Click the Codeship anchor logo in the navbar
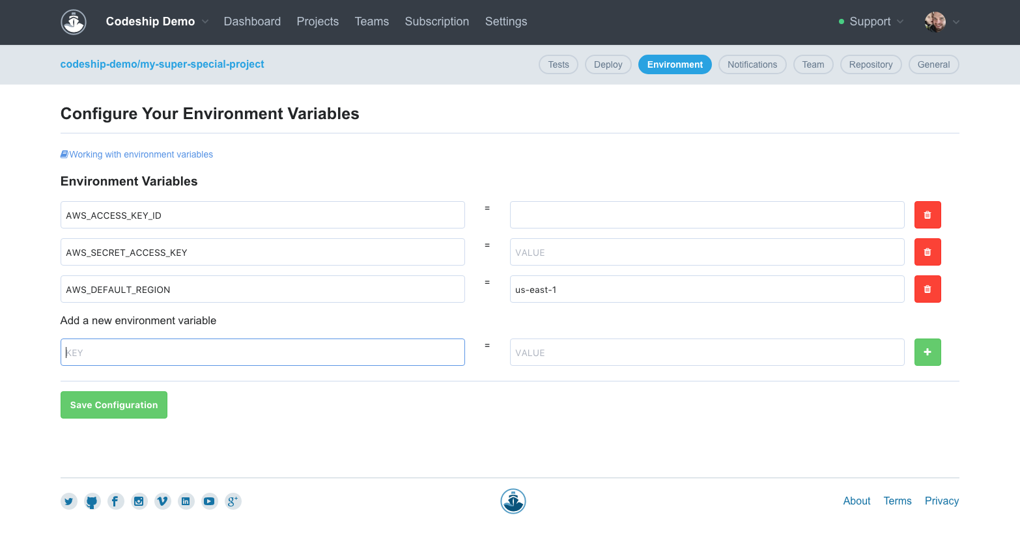The image size is (1020, 539). [x=73, y=21]
